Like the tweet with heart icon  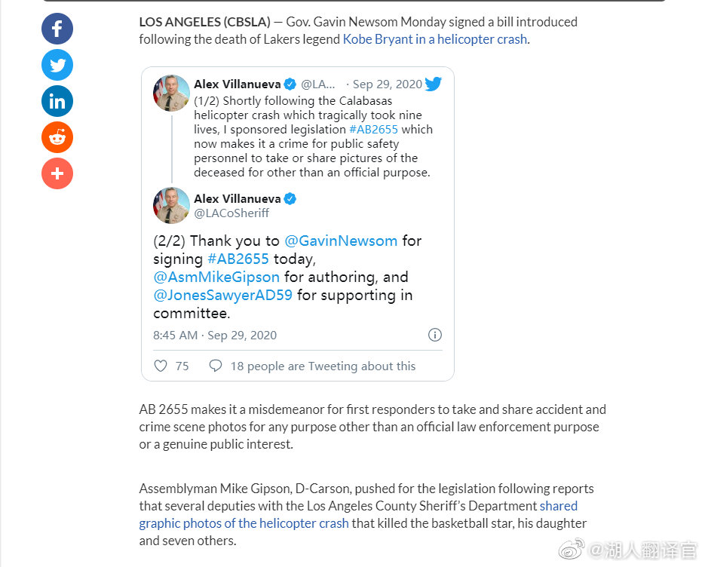(x=161, y=366)
